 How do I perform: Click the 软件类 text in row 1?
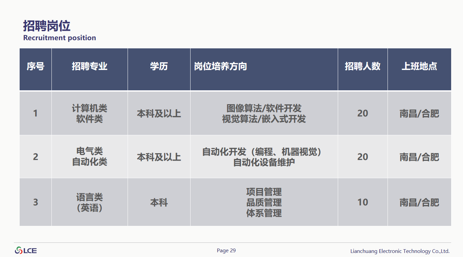[90, 119]
